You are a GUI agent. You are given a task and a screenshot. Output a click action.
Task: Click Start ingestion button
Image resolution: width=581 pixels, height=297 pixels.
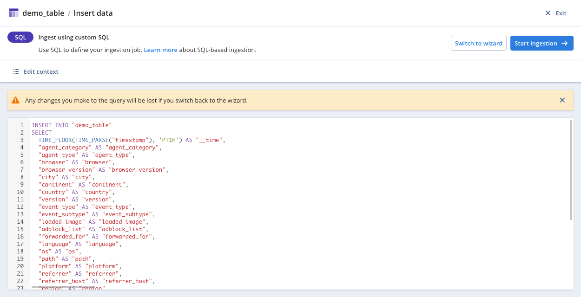542,43
